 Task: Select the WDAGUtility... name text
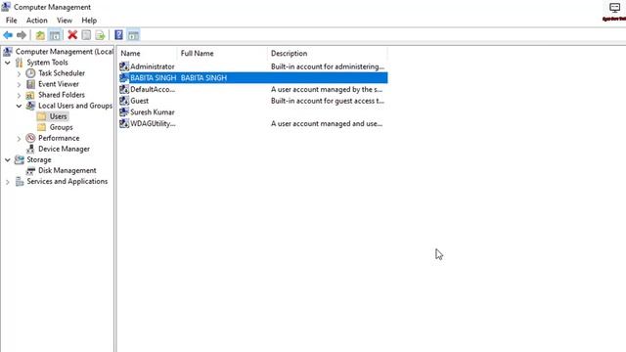point(153,124)
